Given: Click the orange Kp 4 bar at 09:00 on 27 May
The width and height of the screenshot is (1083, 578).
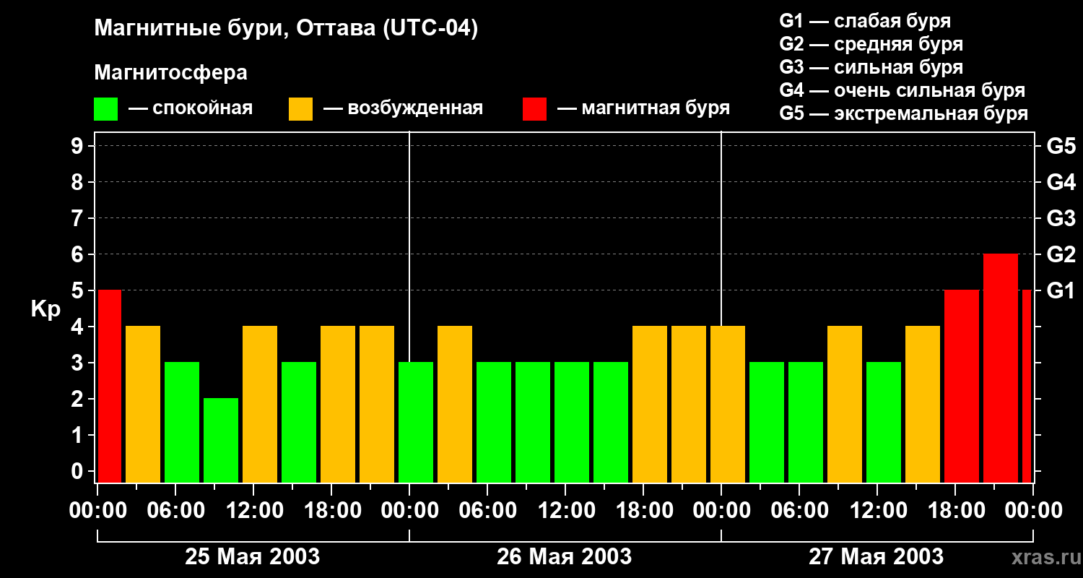Looking at the screenshot, I should pyautogui.click(x=845, y=405).
